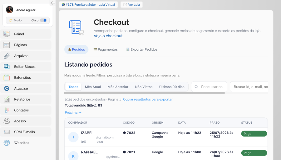Switch to the Pagamentos tab
281x160 pixels.
(106, 49)
